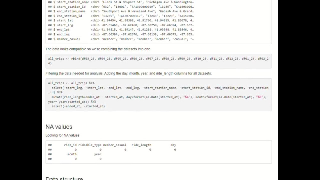
Task: Click the member_casual glimpse output row
Action: click(x=121, y=39)
